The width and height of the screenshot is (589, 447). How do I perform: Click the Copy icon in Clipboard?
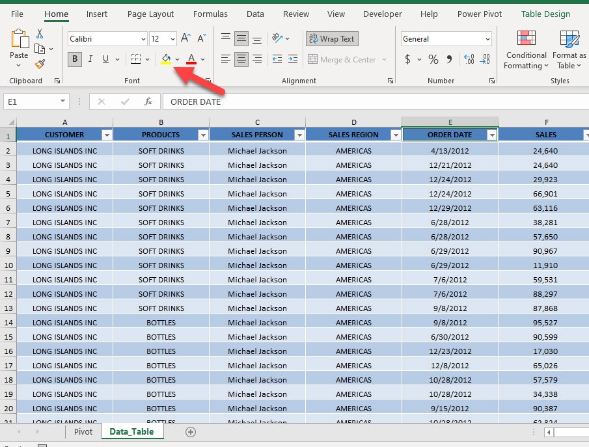click(40, 49)
